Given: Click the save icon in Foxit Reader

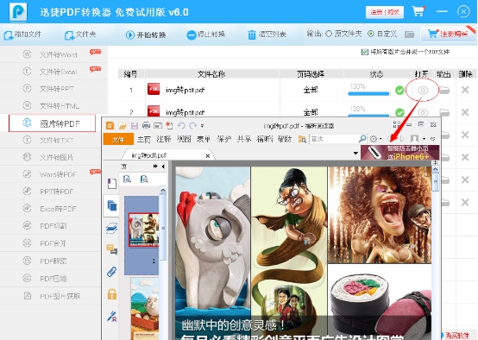Looking at the screenshot, I should pos(135,125).
